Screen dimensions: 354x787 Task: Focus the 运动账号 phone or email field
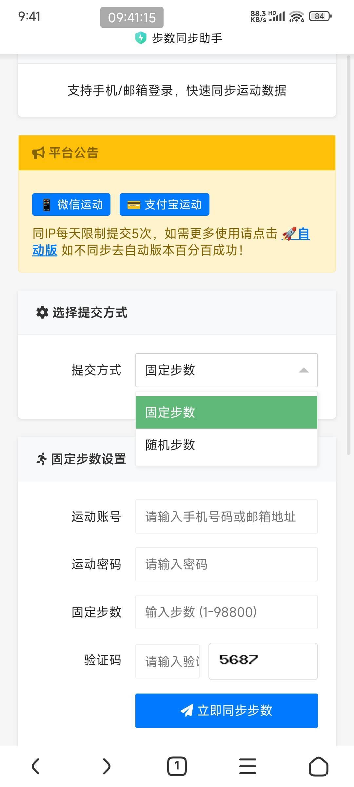226,516
